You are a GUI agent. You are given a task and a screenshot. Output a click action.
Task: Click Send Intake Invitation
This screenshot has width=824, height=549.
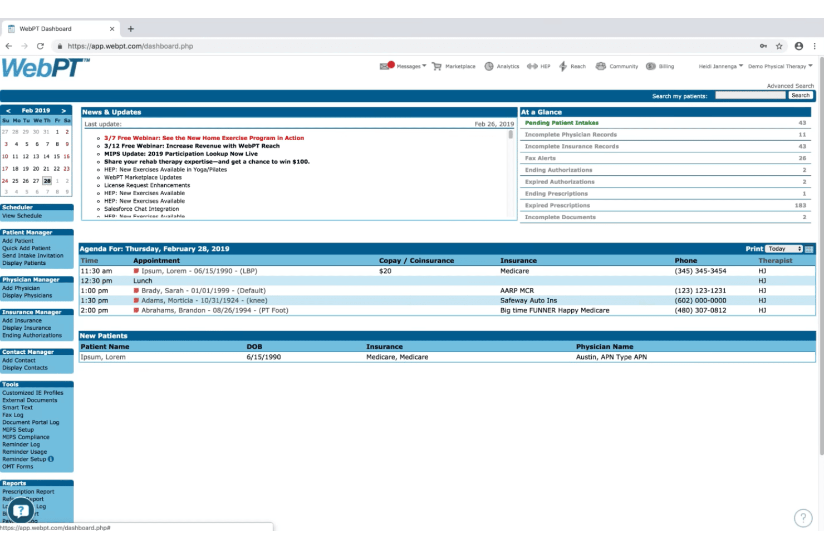pos(33,256)
